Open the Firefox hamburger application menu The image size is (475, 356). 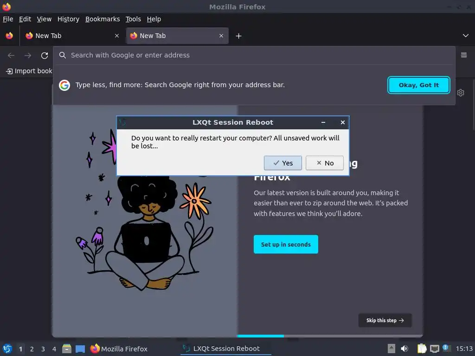pos(464,55)
